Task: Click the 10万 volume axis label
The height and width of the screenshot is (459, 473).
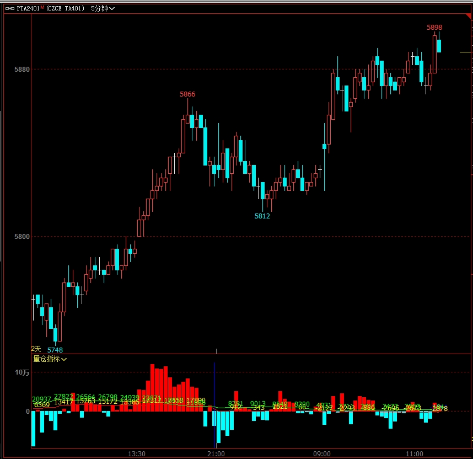Action: pos(22,373)
